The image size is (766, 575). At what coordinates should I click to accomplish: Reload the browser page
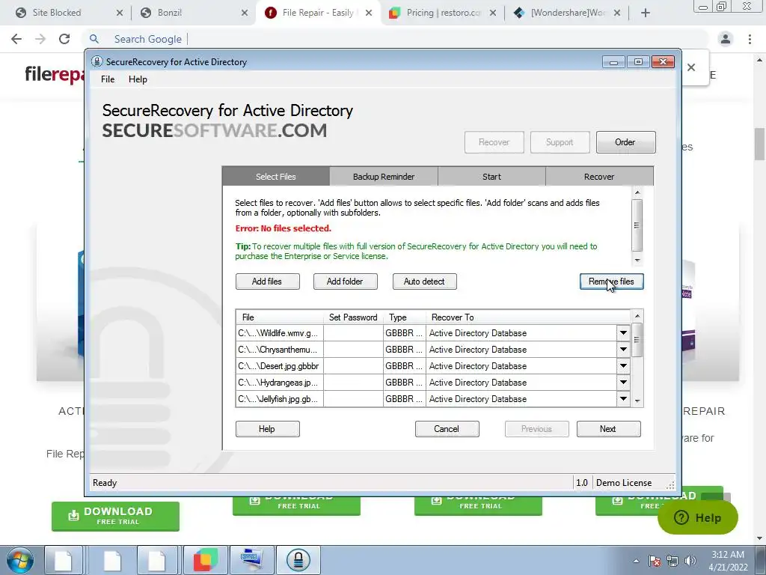click(x=64, y=39)
